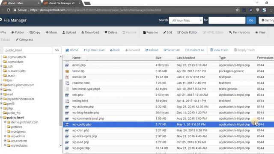
Task: Navigate Up One Level
Action: [94, 50]
